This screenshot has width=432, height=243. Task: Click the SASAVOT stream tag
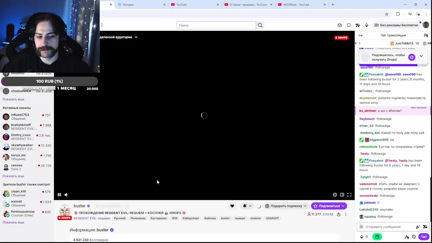pos(272,218)
